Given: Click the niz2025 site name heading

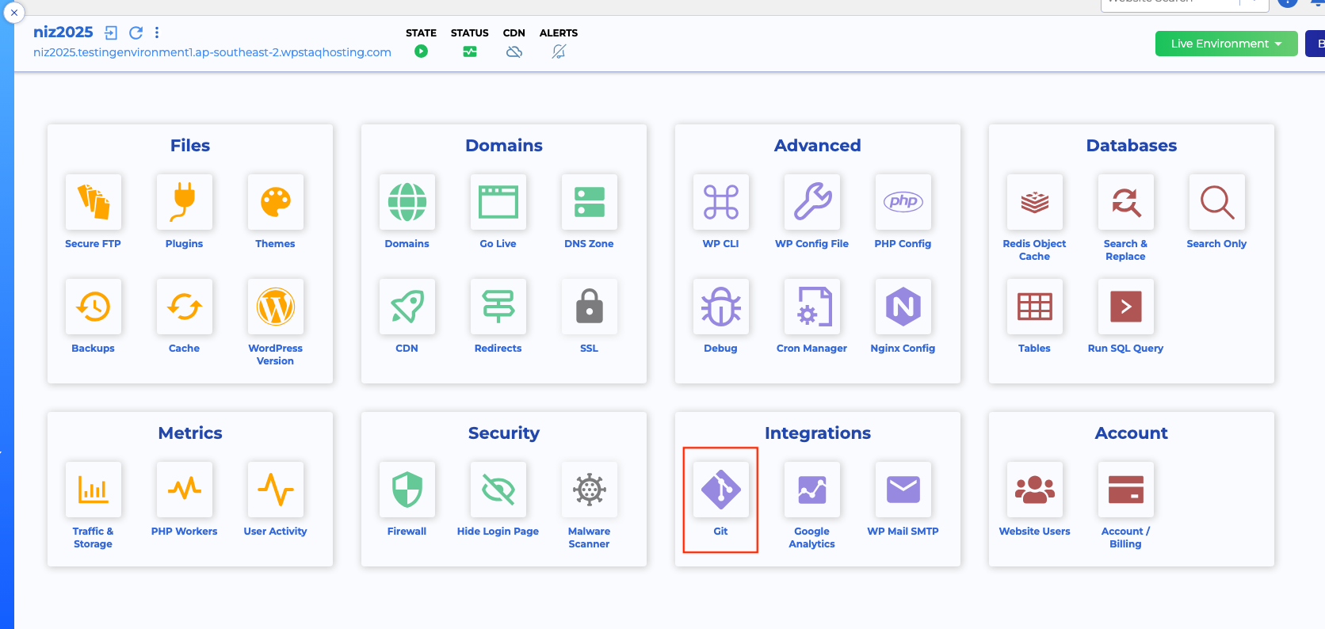Looking at the screenshot, I should [63, 32].
